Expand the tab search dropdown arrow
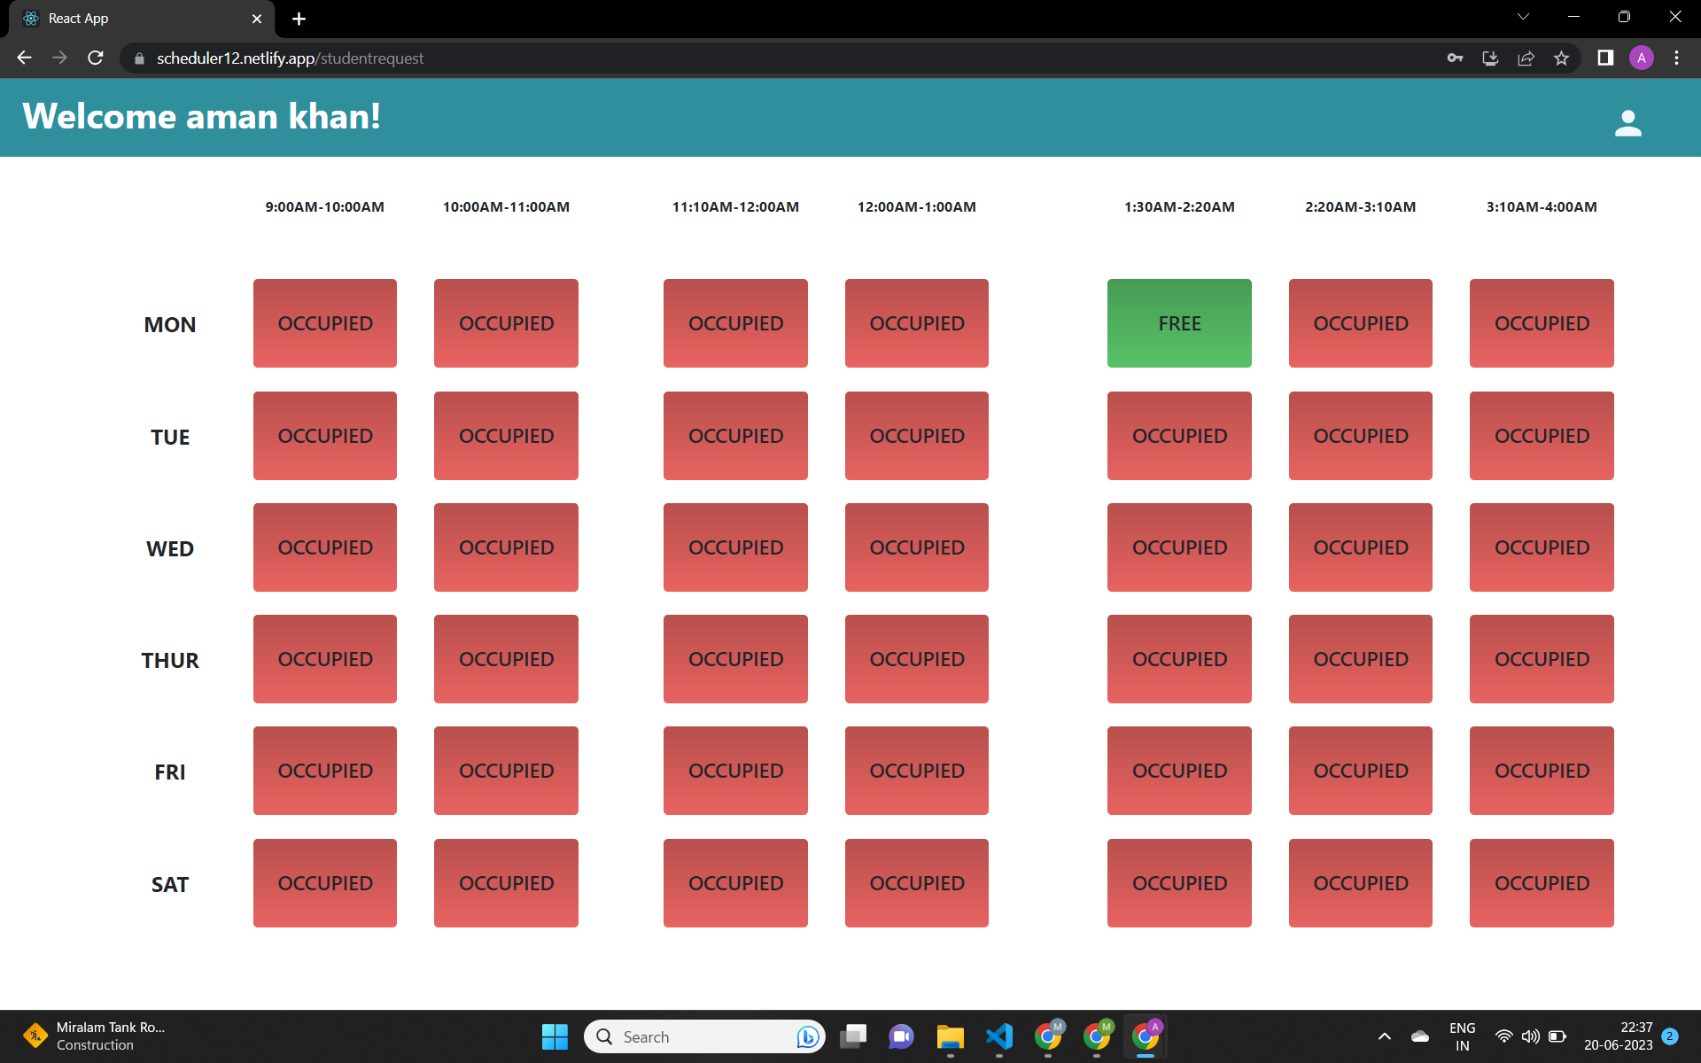 coord(1523,17)
